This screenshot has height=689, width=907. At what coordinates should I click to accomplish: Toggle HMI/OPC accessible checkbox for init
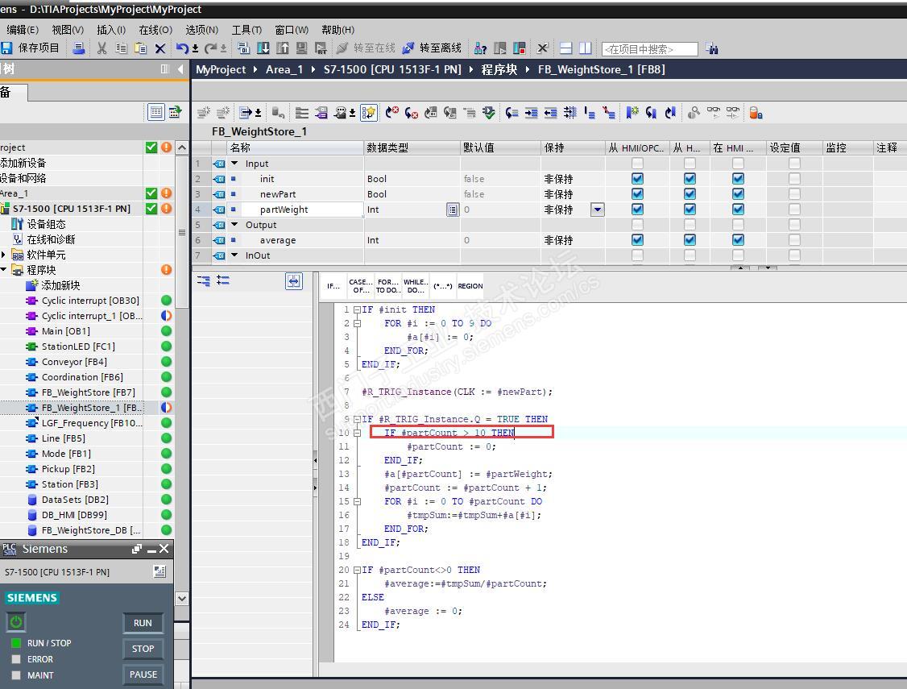click(x=637, y=179)
